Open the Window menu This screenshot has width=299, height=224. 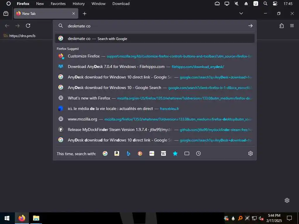click(x=98, y=3)
